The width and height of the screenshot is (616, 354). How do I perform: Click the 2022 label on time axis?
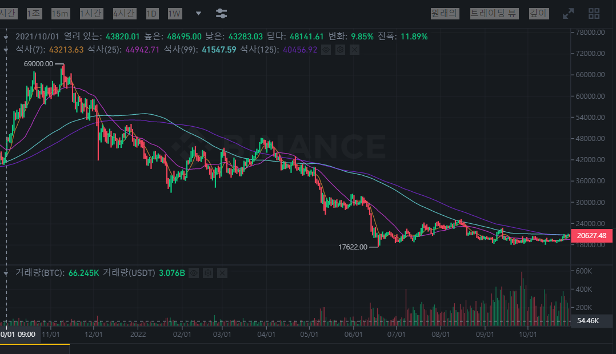[x=138, y=335]
